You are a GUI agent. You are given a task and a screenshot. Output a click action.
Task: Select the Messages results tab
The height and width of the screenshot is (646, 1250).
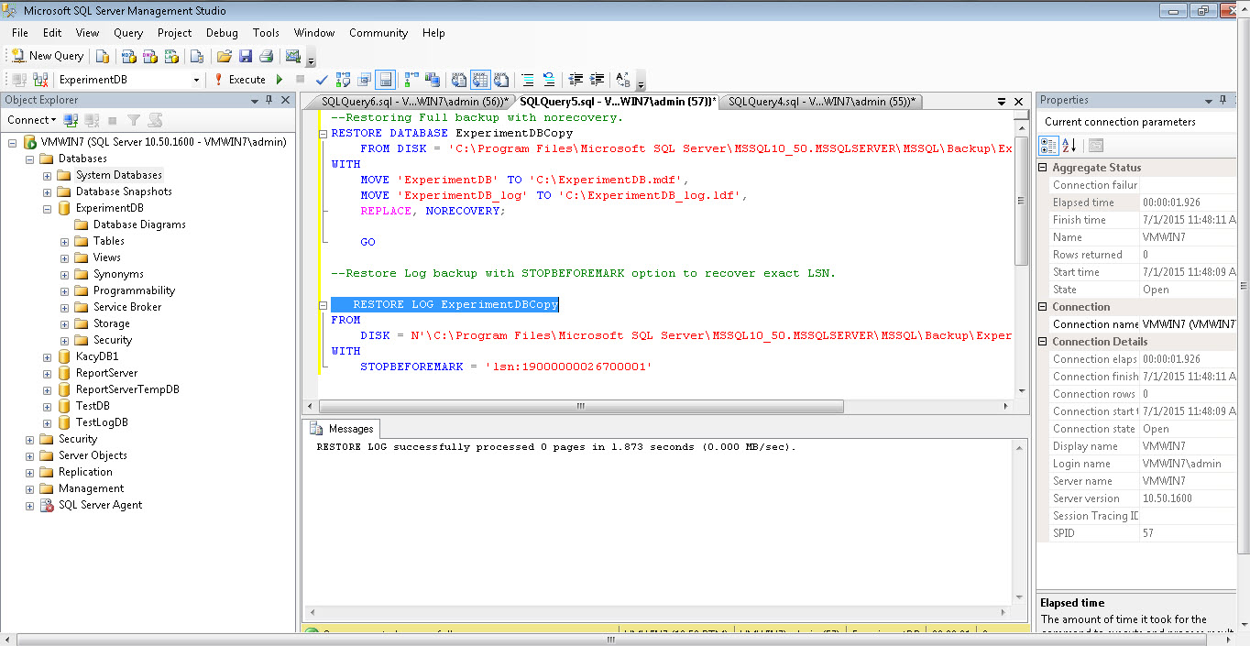342,429
